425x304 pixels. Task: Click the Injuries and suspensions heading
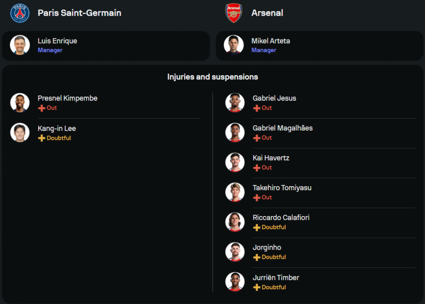tap(212, 77)
